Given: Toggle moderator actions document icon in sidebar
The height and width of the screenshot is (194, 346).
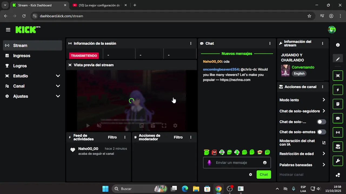Looking at the screenshot, I should pyautogui.click(x=338, y=104).
